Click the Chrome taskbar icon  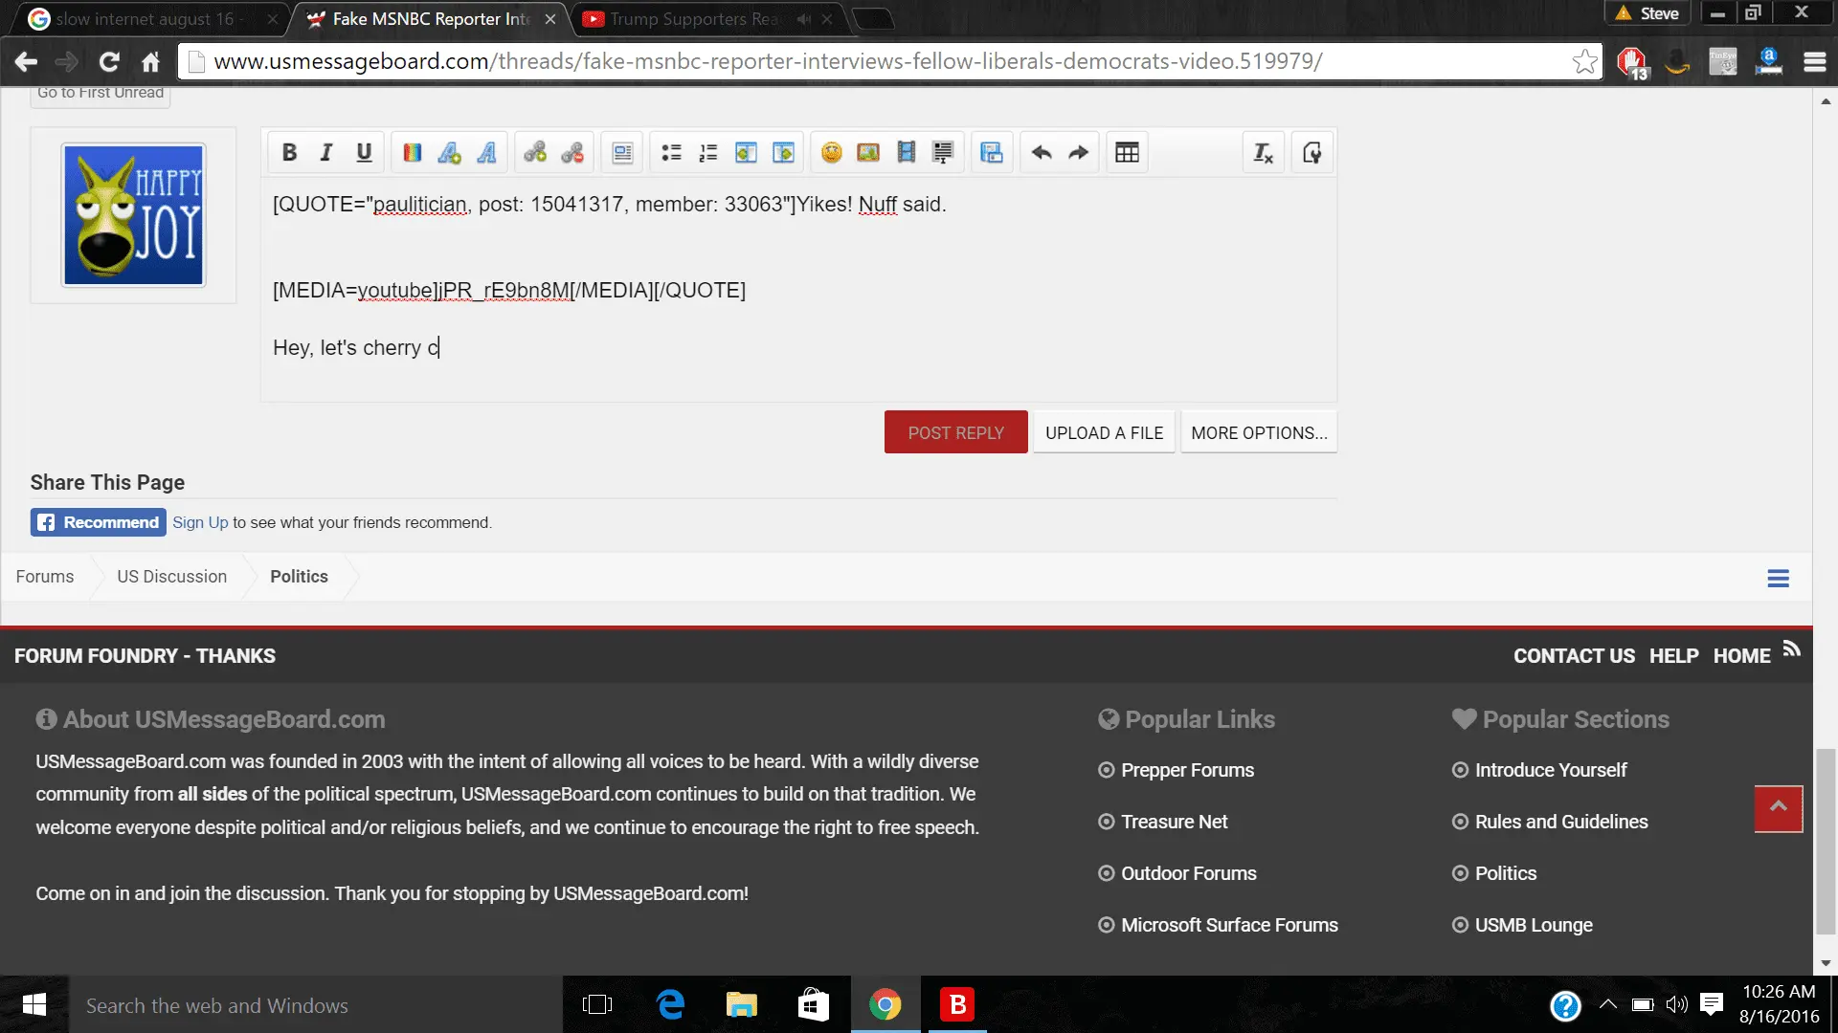(x=885, y=1005)
